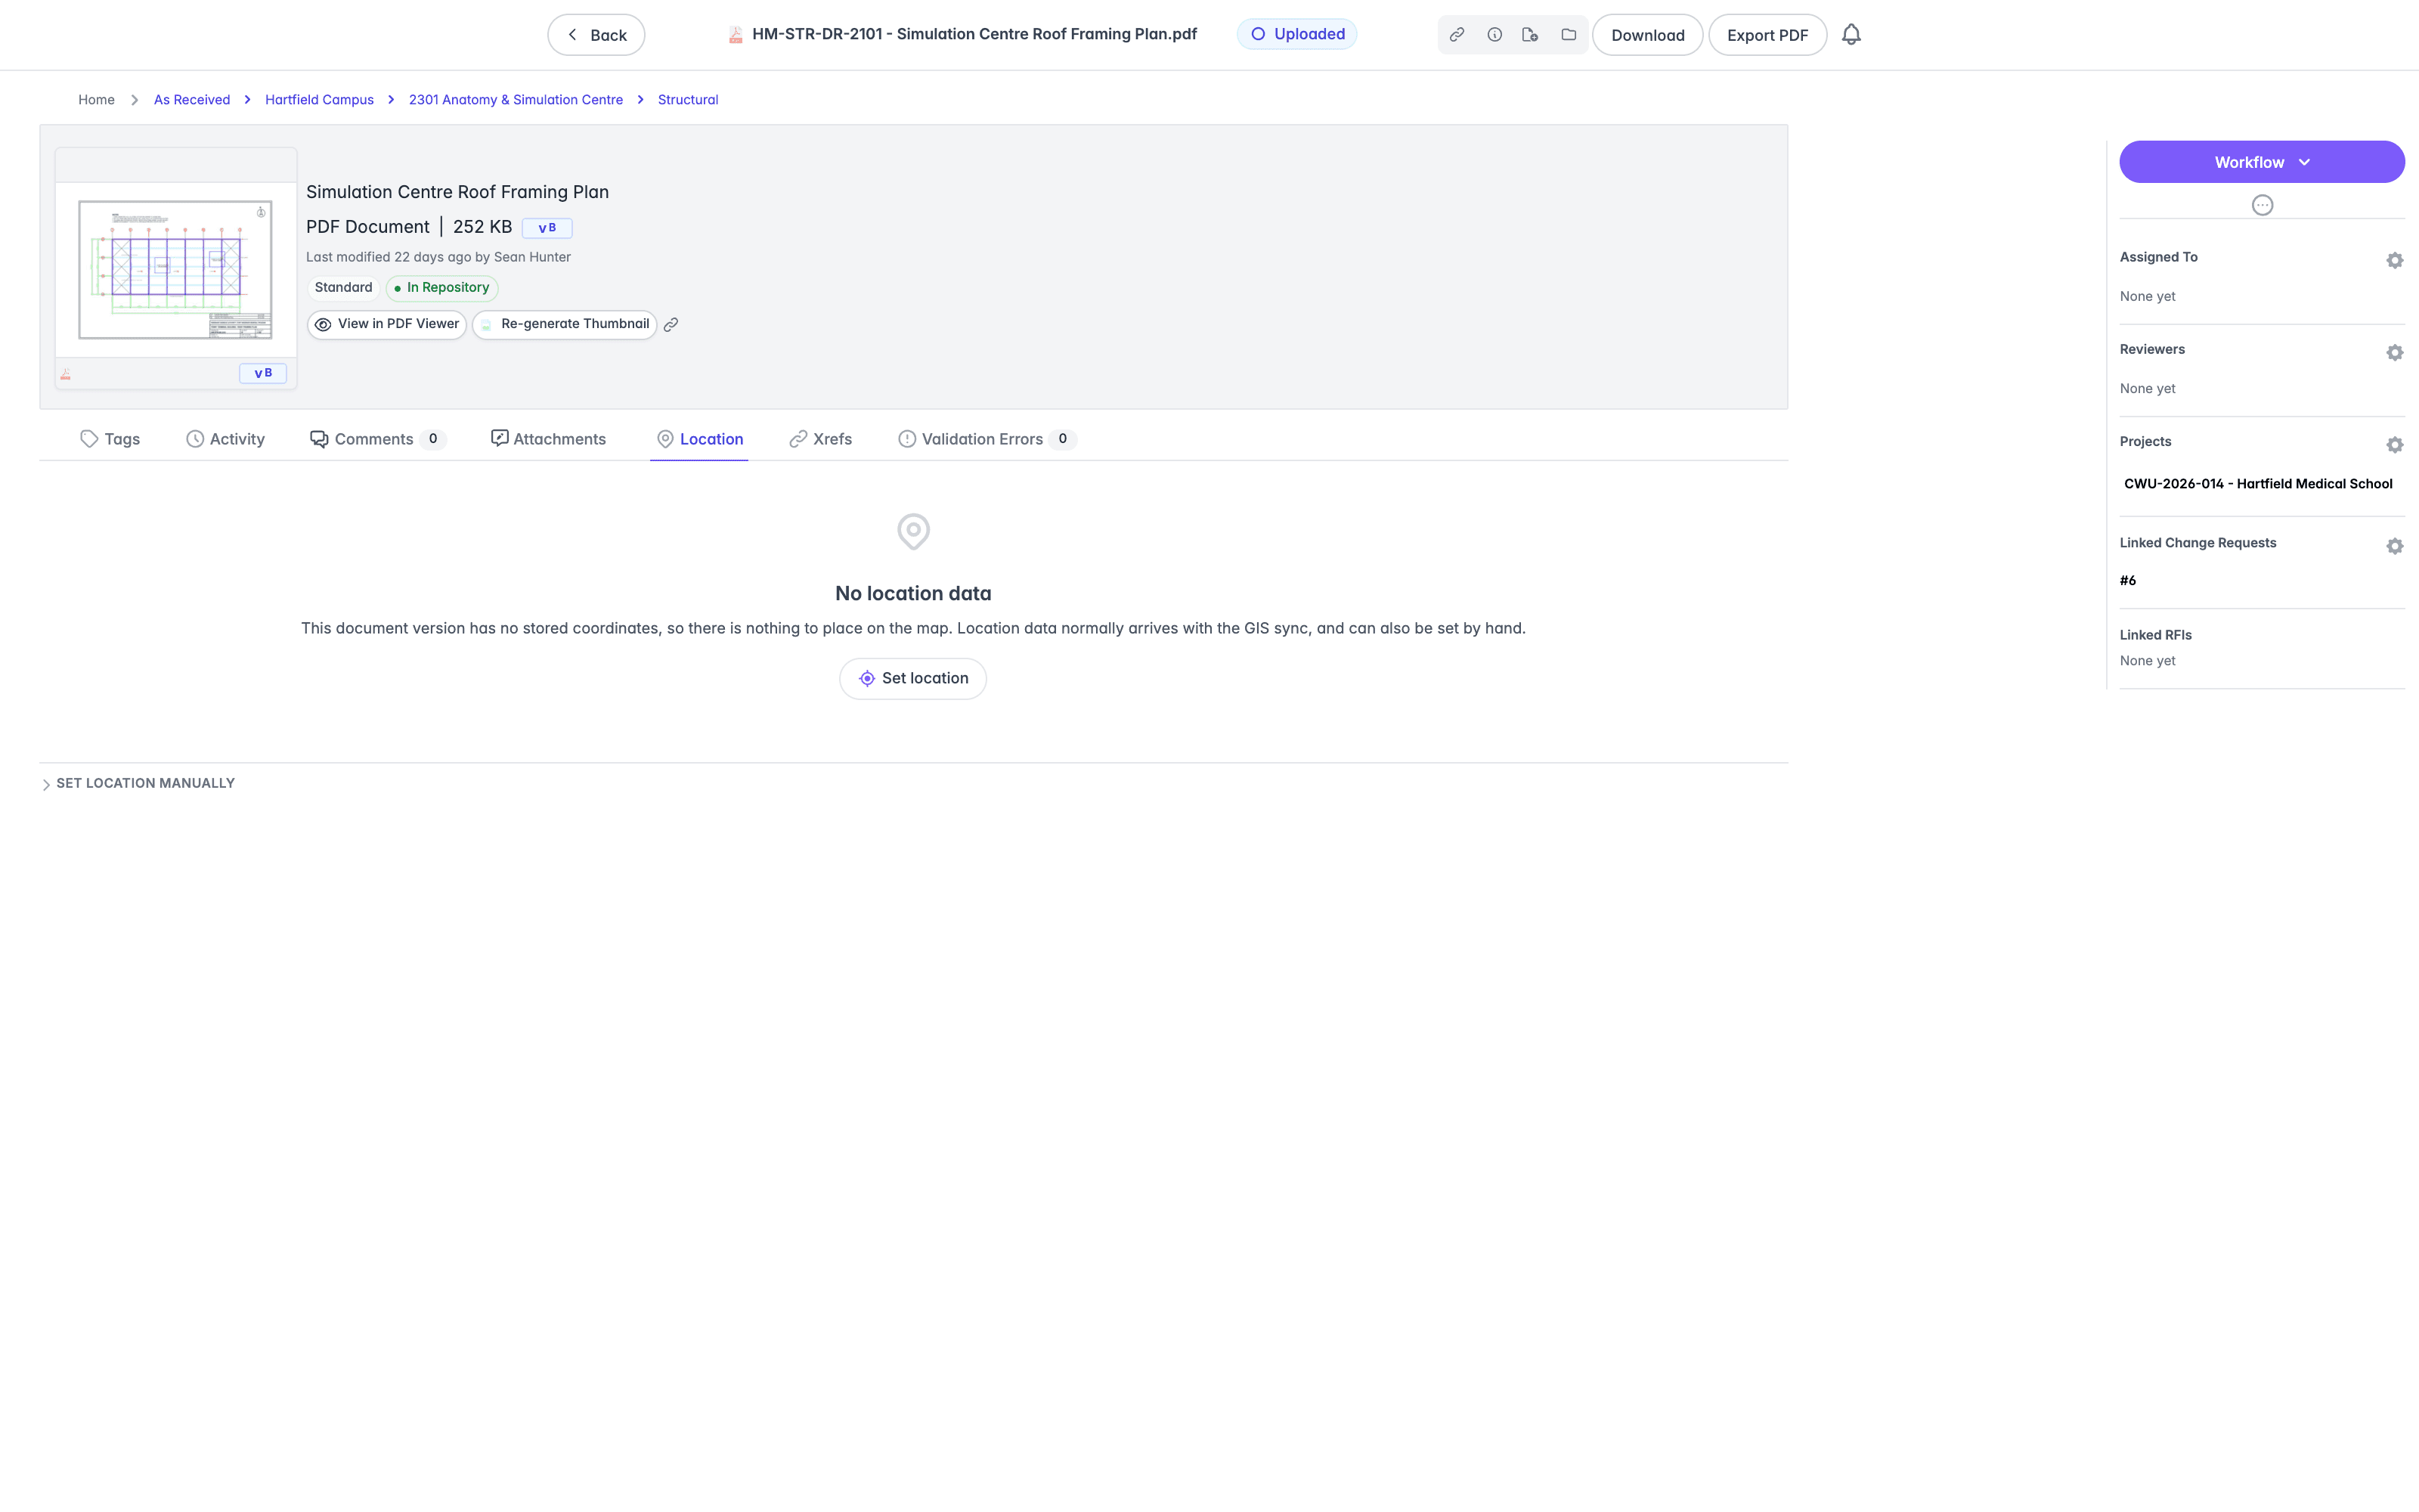Click the location pin icon above No location data

click(912, 532)
